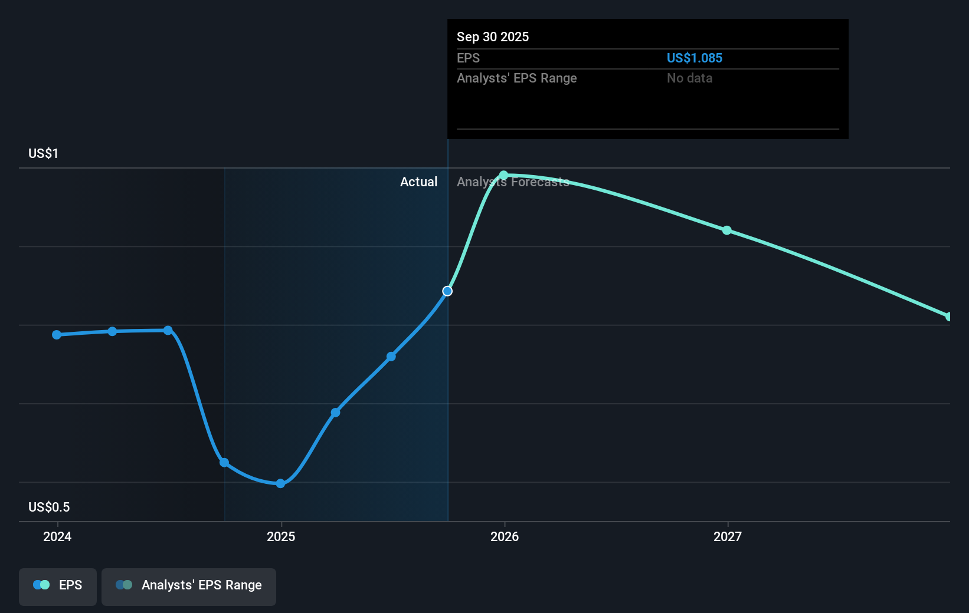Image resolution: width=969 pixels, height=613 pixels.
Task: Toggle the Analysts' EPS Range legend button
Action: click(x=189, y=586)
